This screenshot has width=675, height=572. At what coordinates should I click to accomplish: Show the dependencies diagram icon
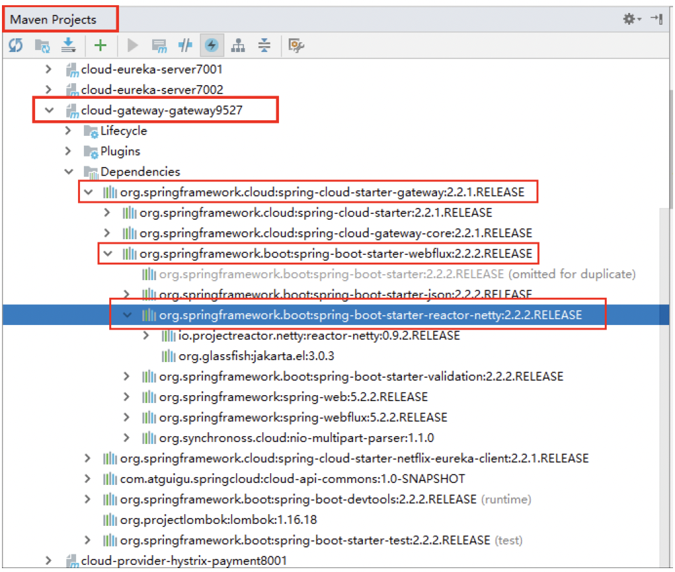pos(239,45)
